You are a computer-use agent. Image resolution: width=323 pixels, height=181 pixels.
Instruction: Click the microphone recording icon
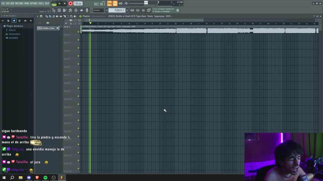[x=87, y=10]
